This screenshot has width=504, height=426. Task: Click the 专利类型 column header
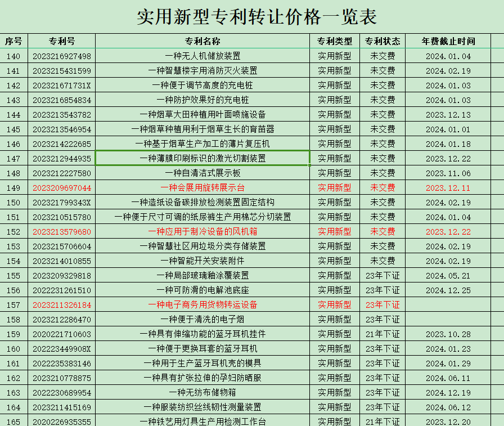point(335,41)
